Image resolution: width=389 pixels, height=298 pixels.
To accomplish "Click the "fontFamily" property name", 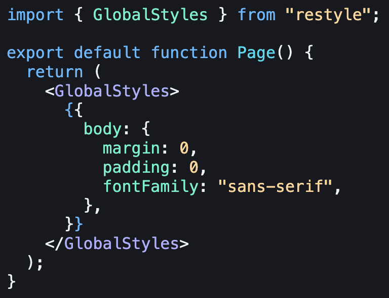I will tap(151, 187).
